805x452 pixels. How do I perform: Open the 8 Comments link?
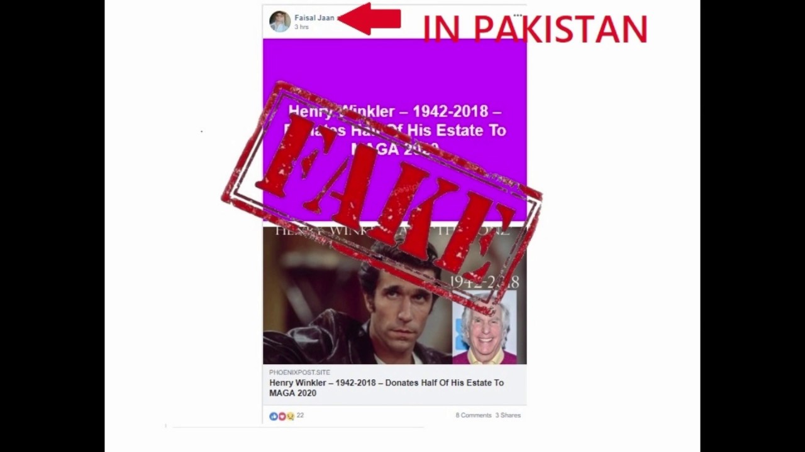click(474, 416)
